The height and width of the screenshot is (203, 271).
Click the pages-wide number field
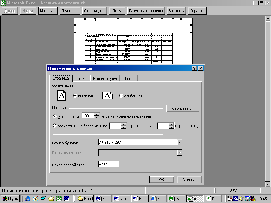coord(115,126)
